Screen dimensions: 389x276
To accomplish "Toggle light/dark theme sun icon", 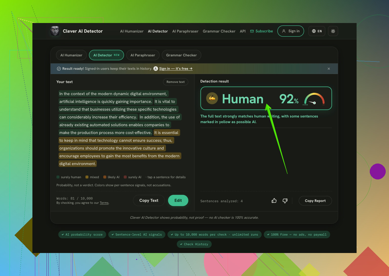I will [x=333, y=31].
